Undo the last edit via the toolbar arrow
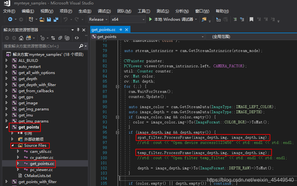 click(66, 19)
